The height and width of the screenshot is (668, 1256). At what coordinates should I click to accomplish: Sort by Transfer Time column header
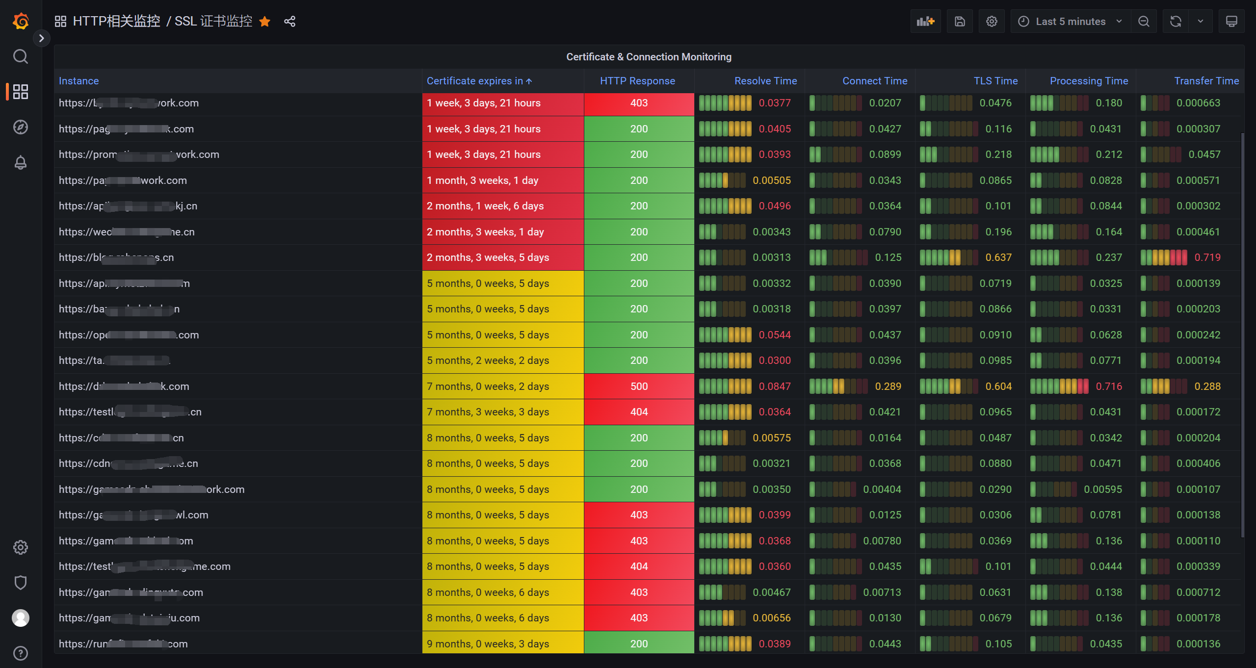1206,81
